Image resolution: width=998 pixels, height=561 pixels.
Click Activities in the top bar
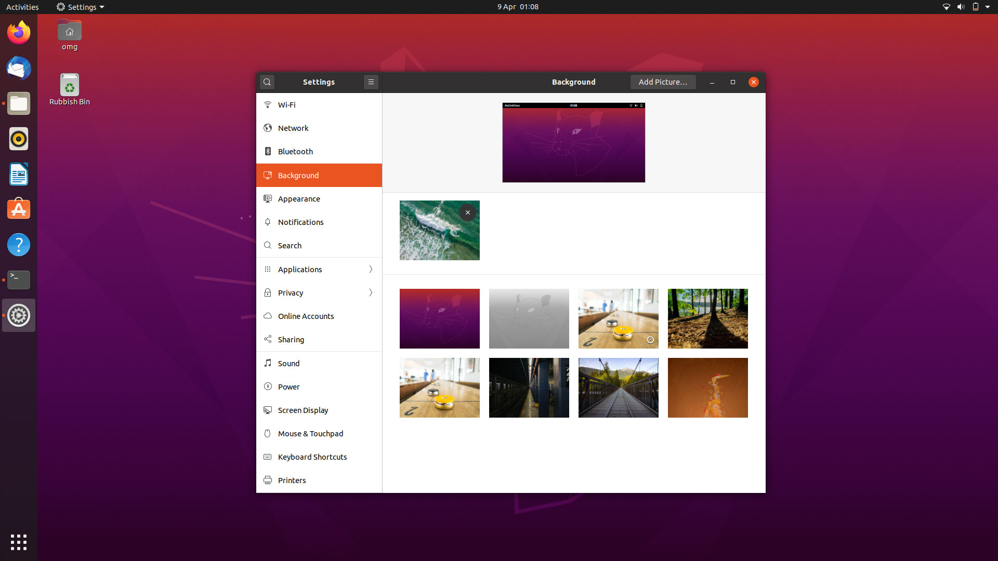[x=22, y=7]
